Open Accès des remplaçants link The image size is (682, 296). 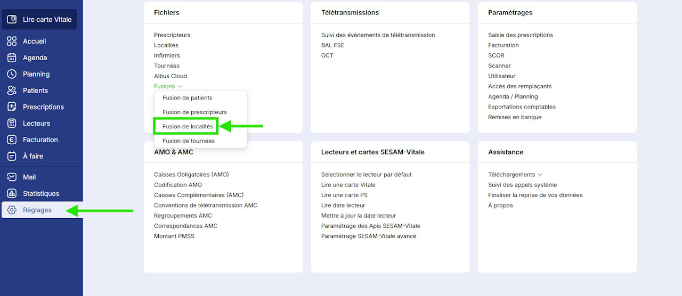coord(520,86)
